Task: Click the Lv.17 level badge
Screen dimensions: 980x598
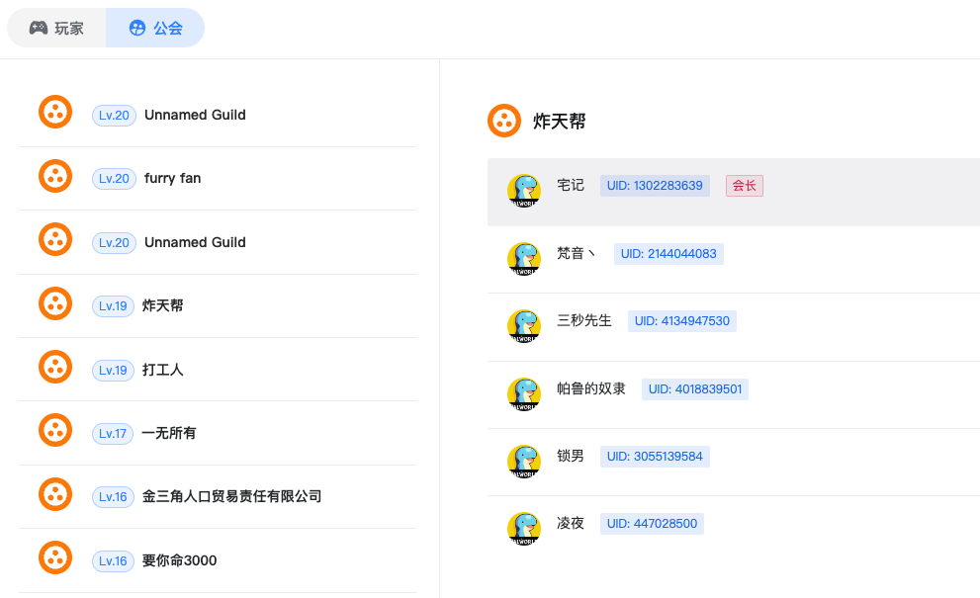Action: 113,434
